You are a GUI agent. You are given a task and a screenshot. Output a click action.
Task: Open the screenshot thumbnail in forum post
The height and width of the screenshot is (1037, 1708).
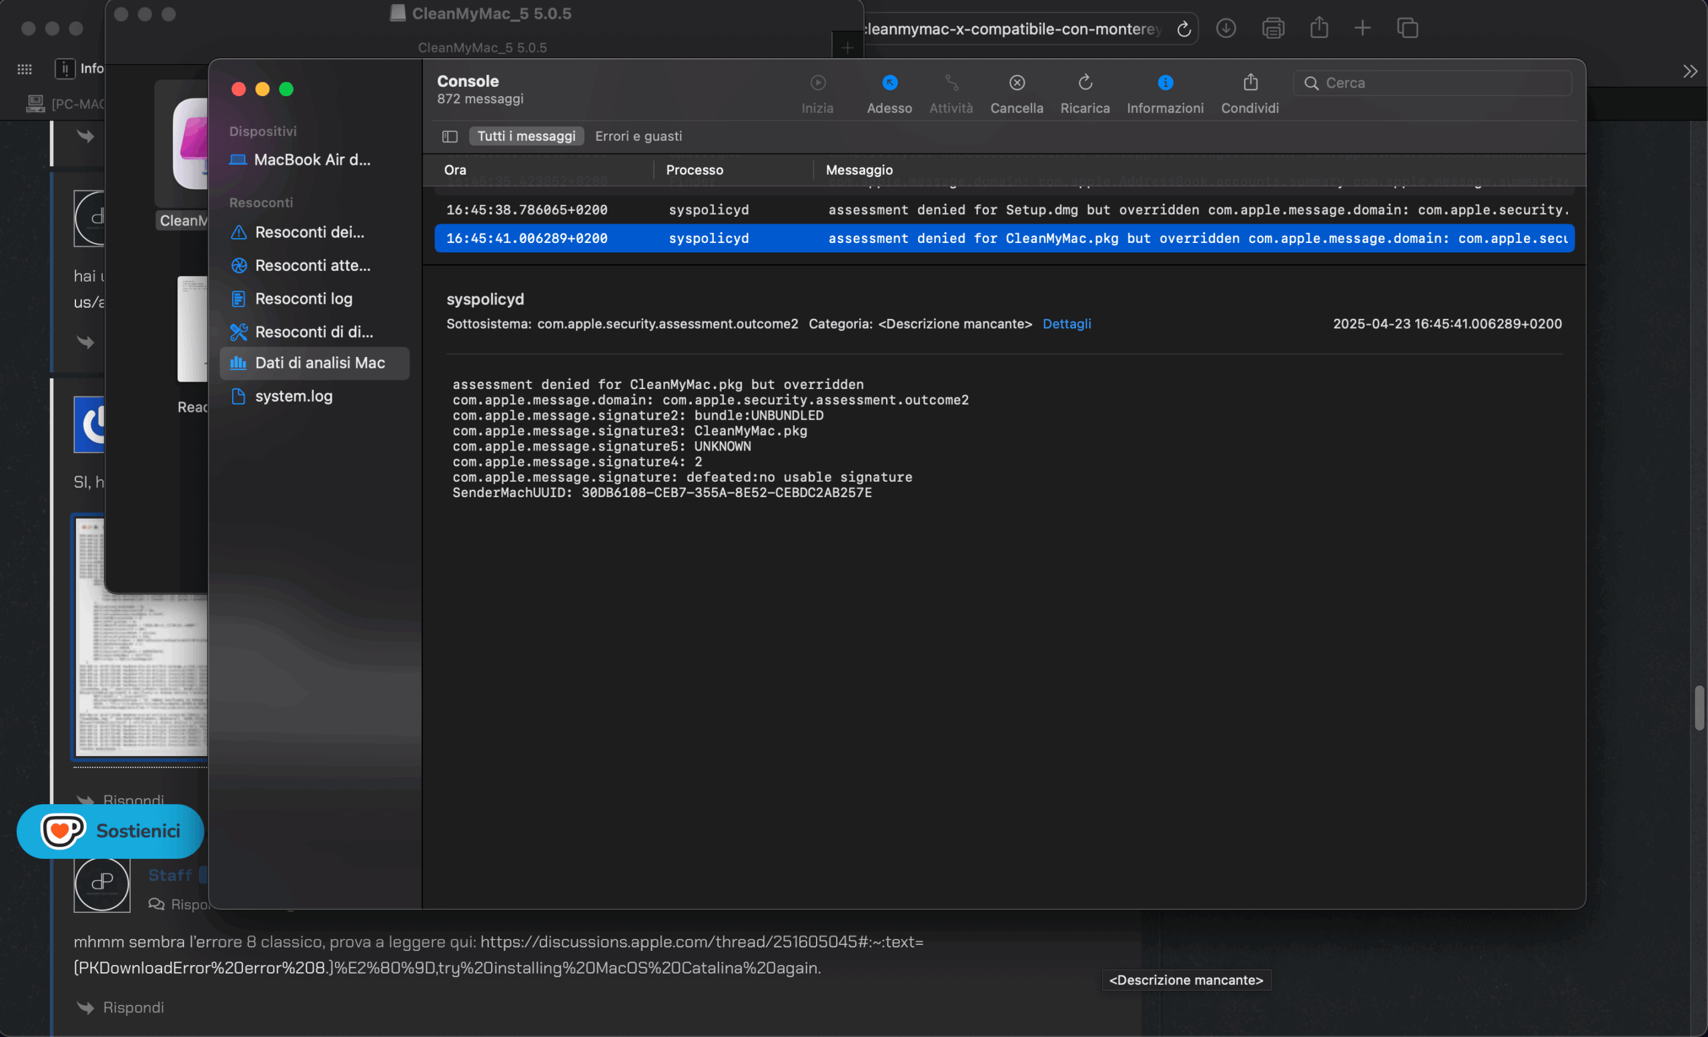142,639
